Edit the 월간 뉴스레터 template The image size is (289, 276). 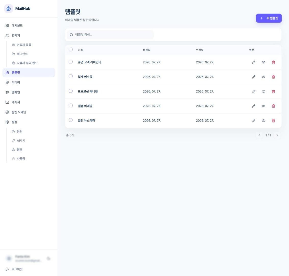[x=254, y=121]
